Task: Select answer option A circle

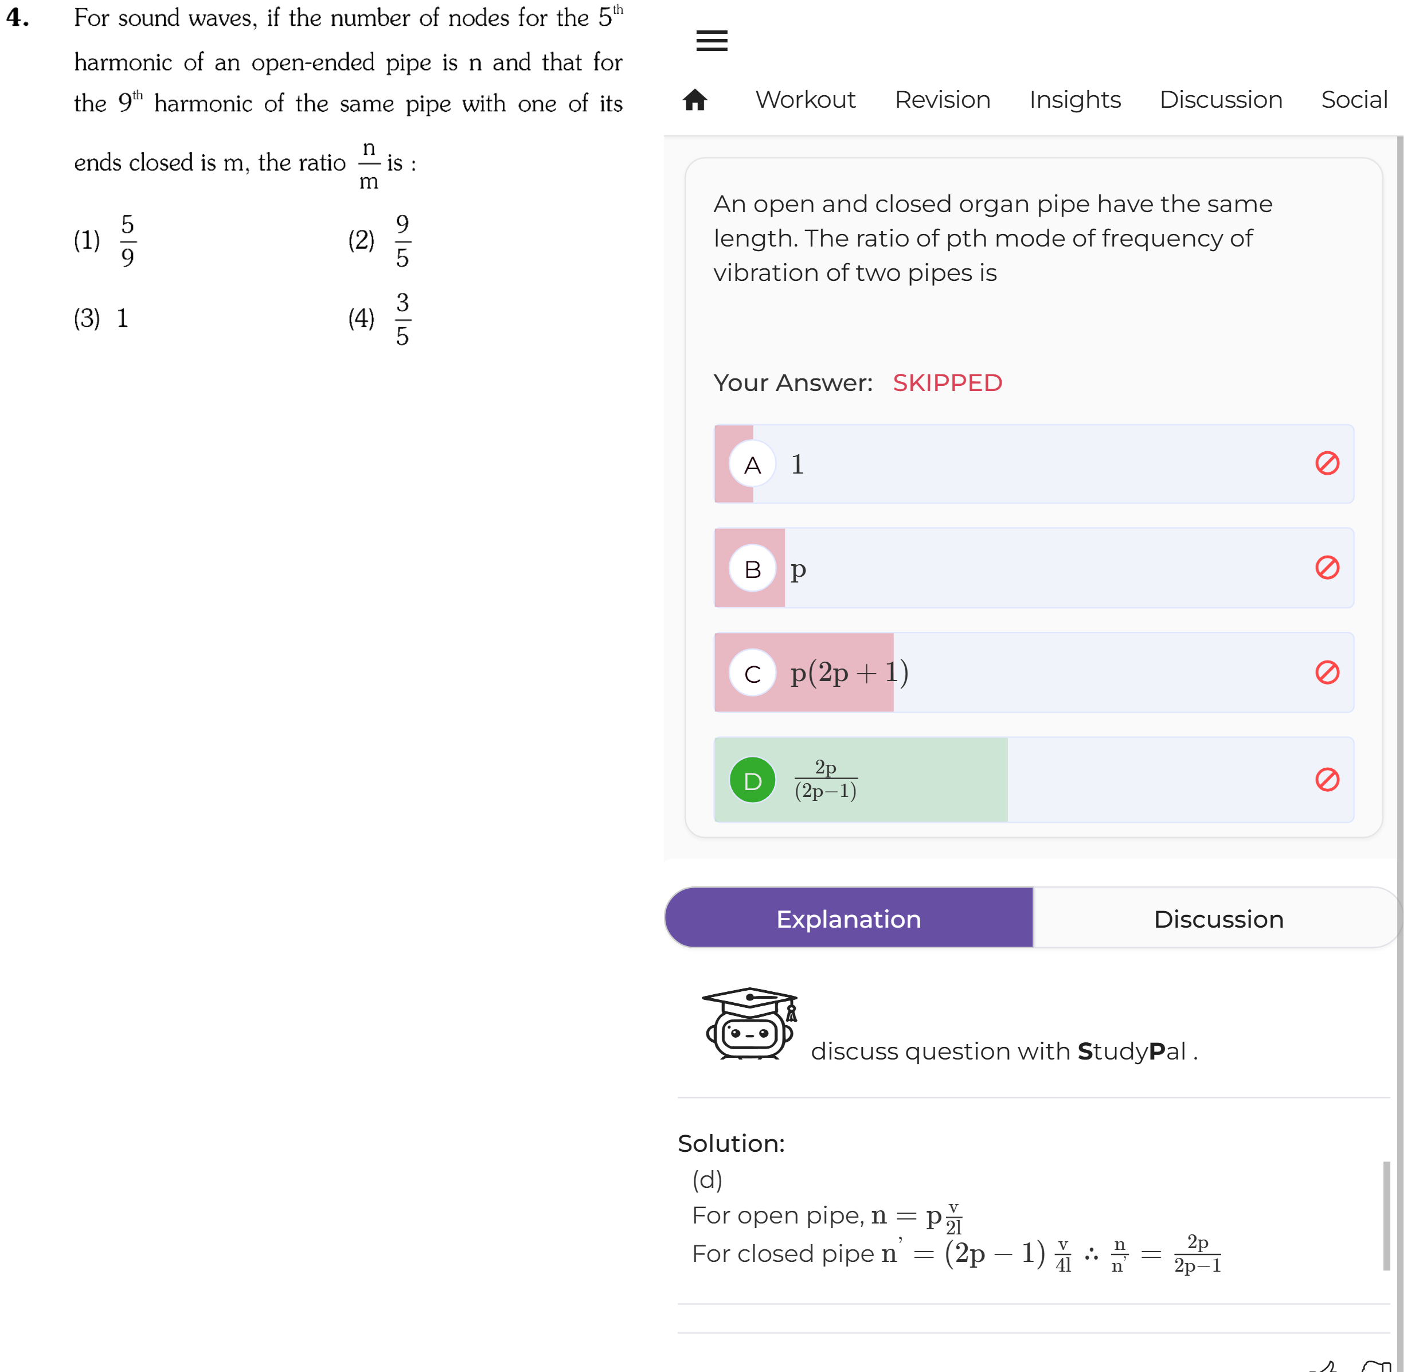Action: [752, 464]
